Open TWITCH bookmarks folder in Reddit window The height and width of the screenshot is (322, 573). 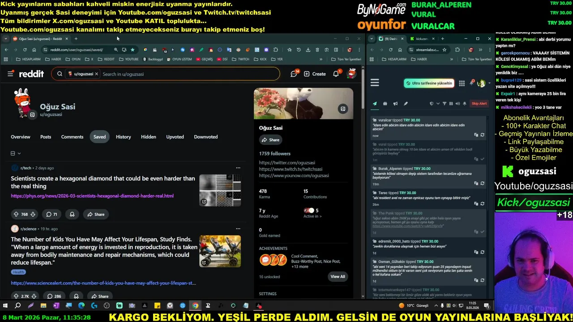240,59
